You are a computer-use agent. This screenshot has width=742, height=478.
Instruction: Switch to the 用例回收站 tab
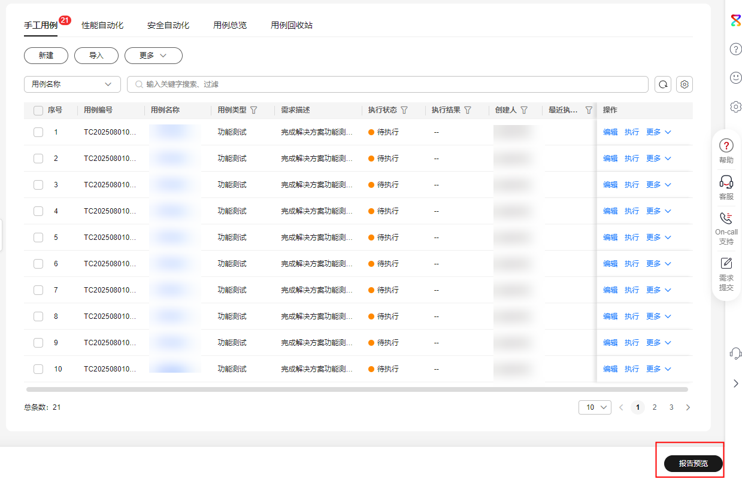coord(292,25)
